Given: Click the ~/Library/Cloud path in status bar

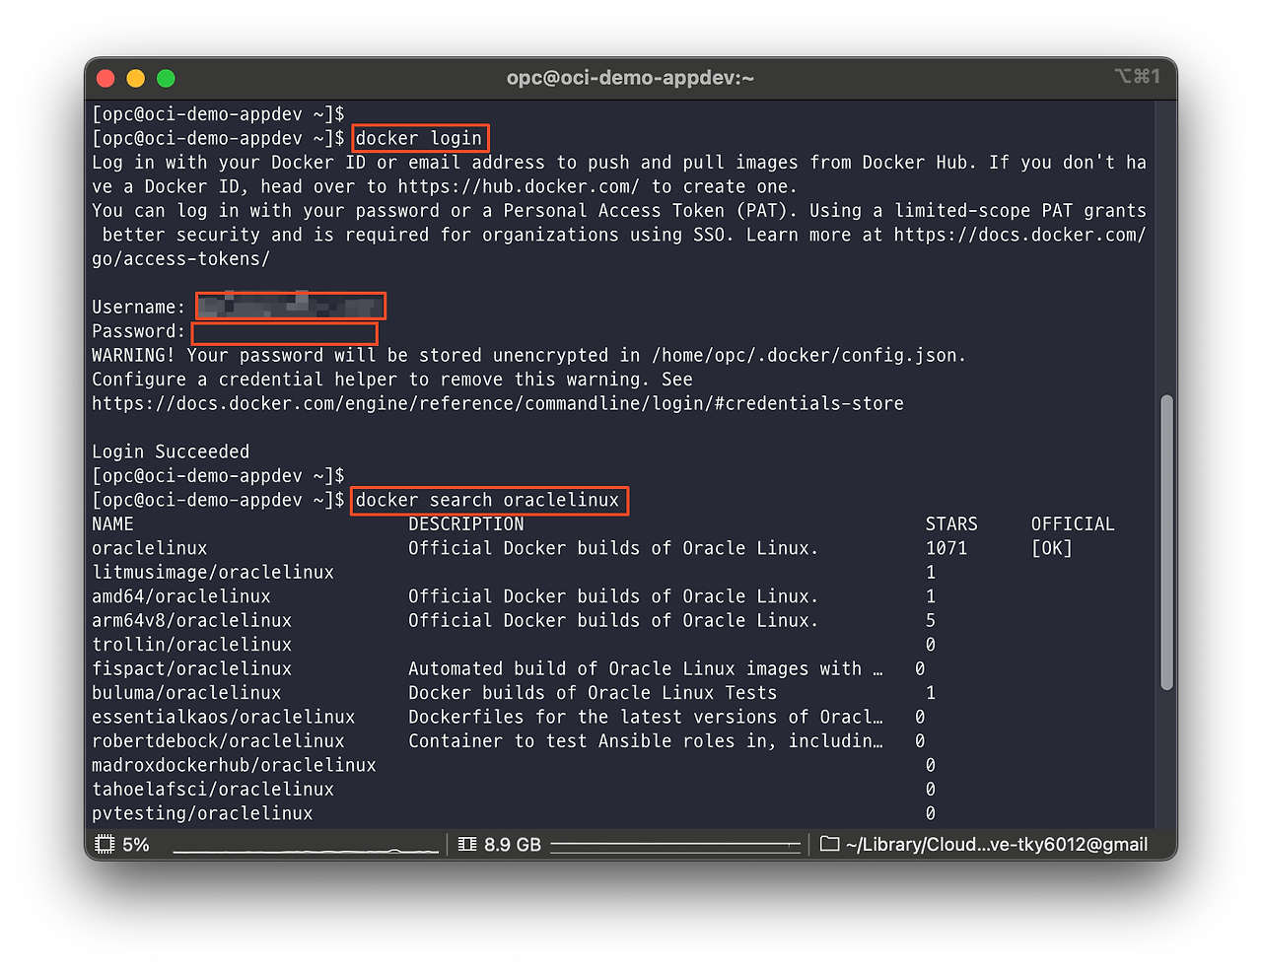Looking at the screenshot, I should (x=996, y=845).
